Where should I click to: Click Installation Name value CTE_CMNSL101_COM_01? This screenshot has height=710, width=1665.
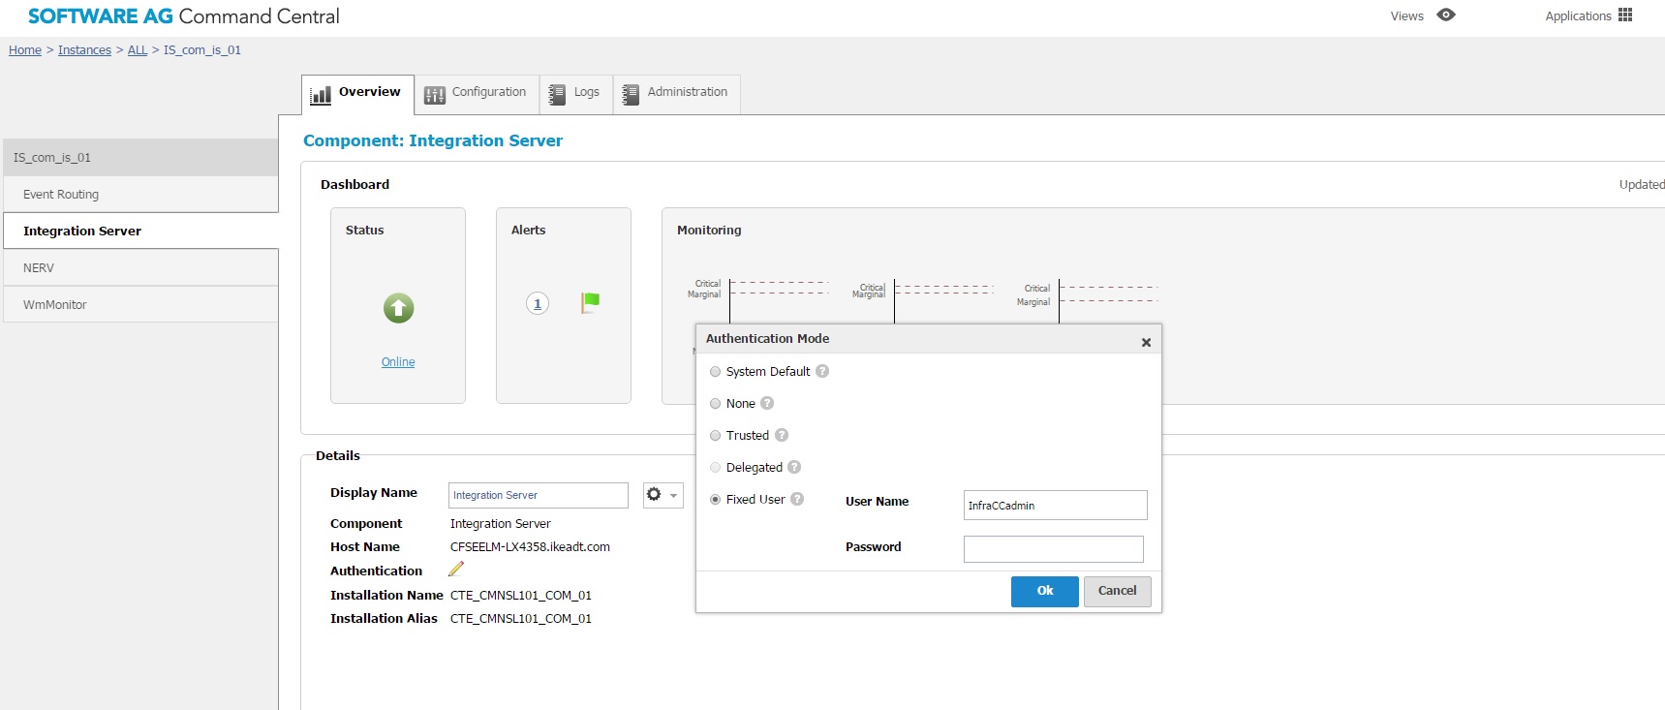coord(520,596)
